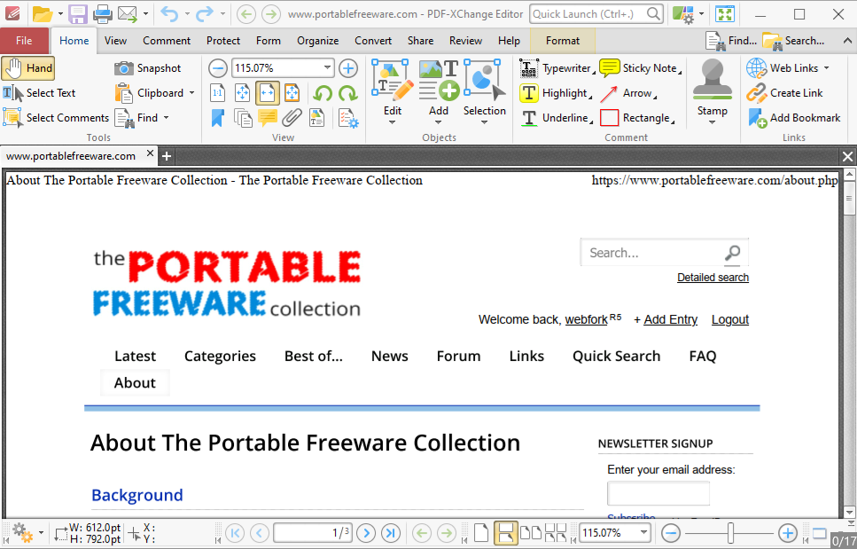Show the Attachments paperclip pane
The width and height of the screenshot is (857, 549).
[x=292, y=118]
